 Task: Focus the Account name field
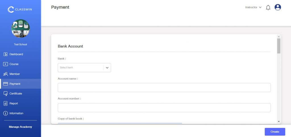[164, 88]
